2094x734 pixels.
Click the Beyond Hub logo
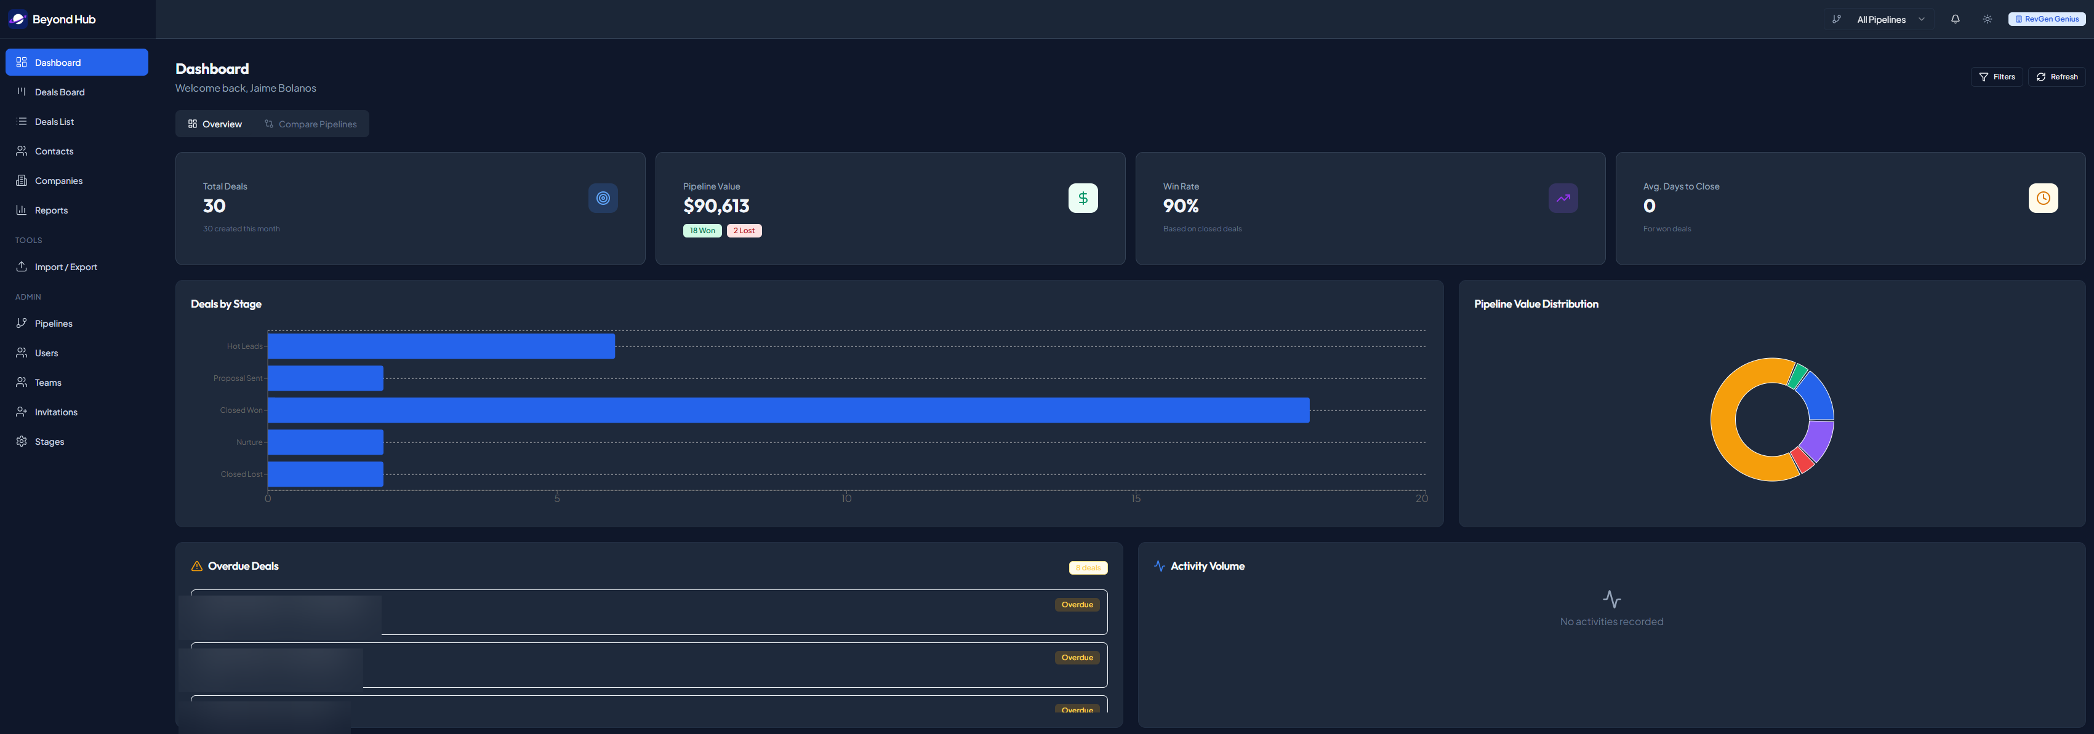pos(52,18)
